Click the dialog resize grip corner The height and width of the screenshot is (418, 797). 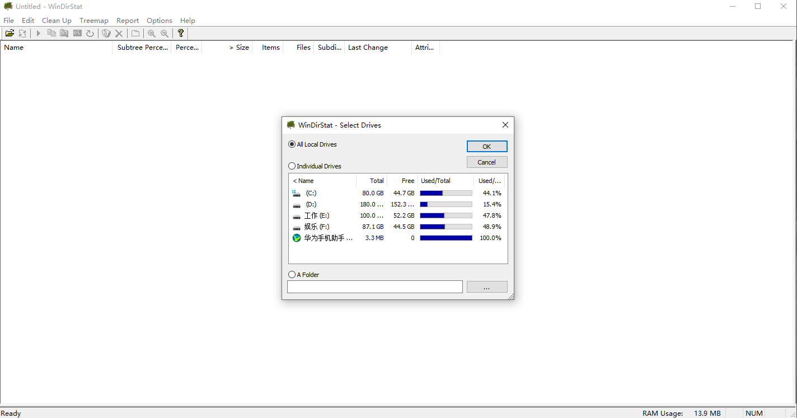point(510,296)
